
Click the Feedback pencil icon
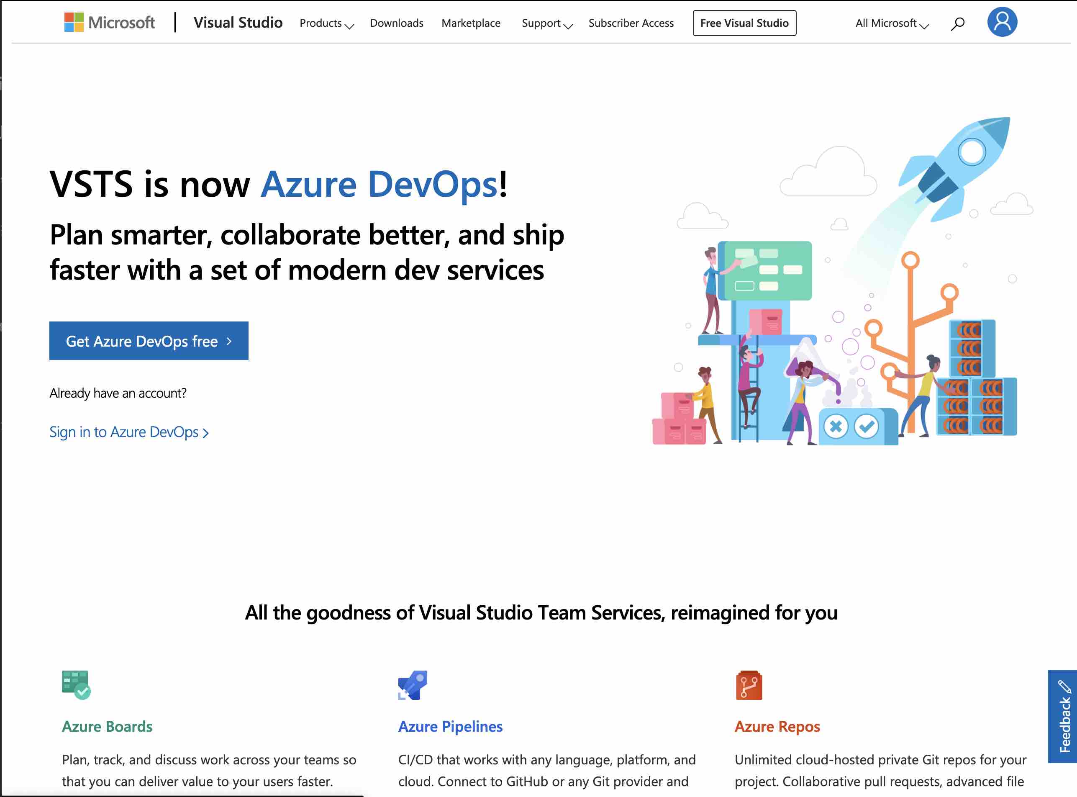[1064, 686]
